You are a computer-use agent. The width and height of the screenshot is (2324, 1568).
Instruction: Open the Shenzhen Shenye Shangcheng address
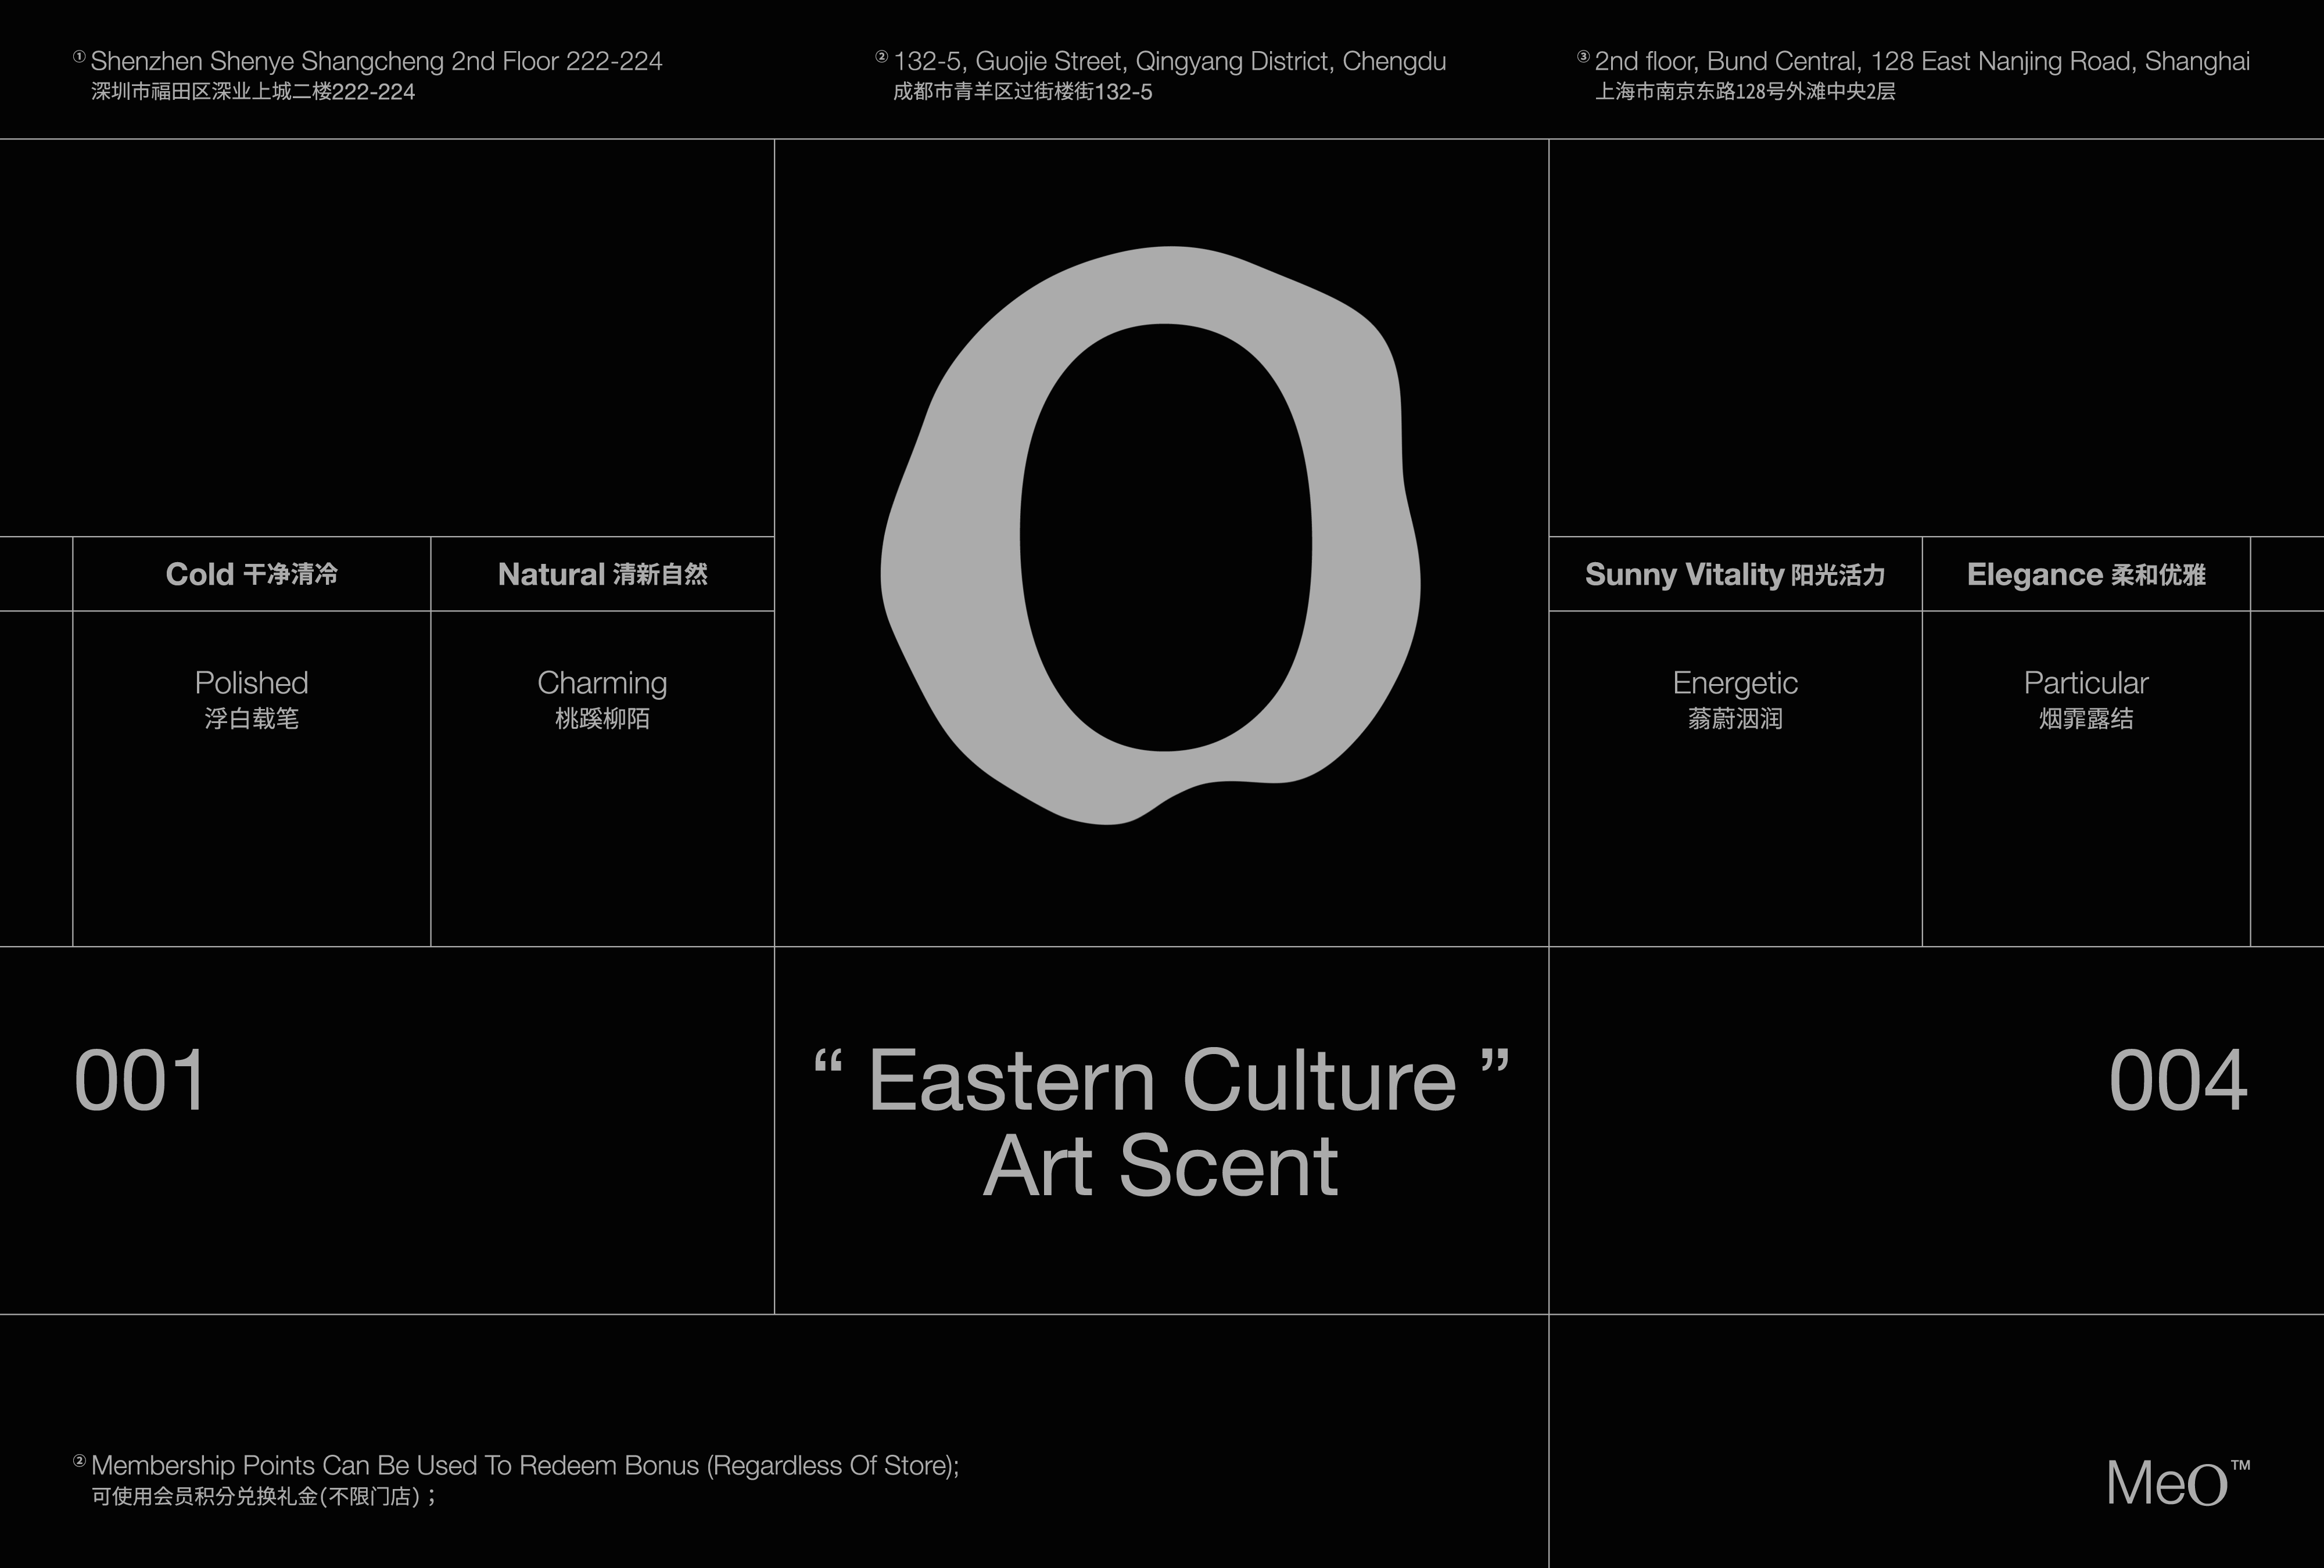click(376, 62)
